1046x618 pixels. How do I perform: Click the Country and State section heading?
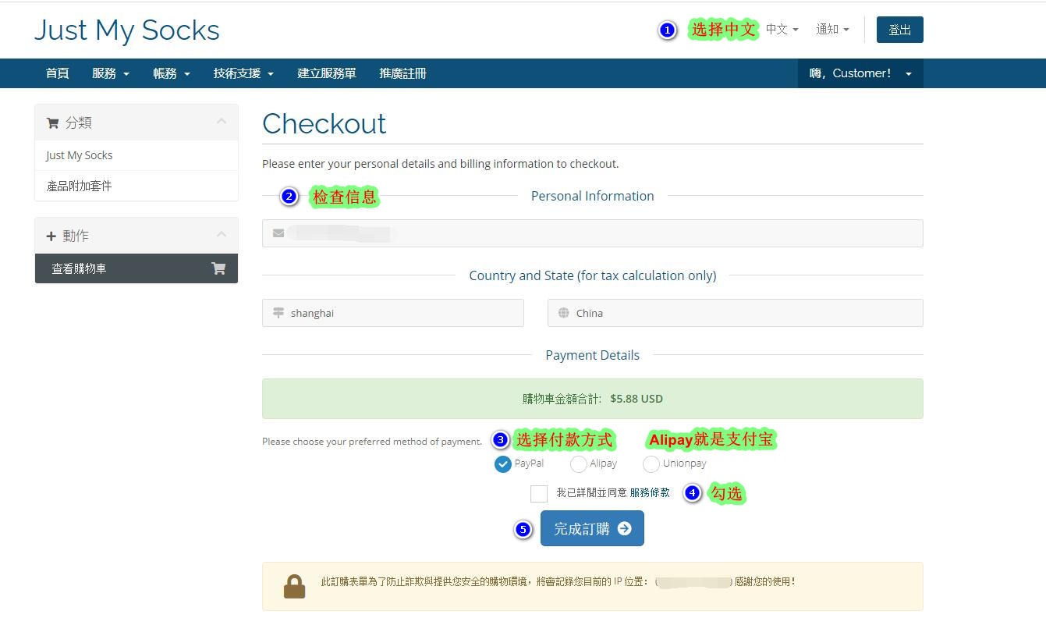pos(592,275)
